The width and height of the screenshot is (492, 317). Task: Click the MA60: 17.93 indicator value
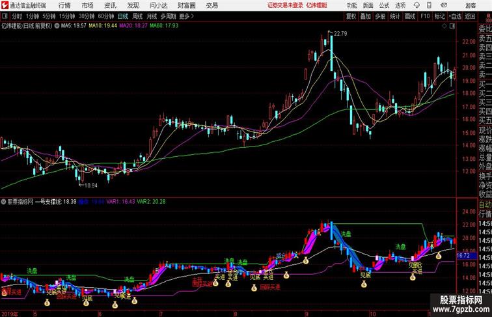tap(164, 26)
